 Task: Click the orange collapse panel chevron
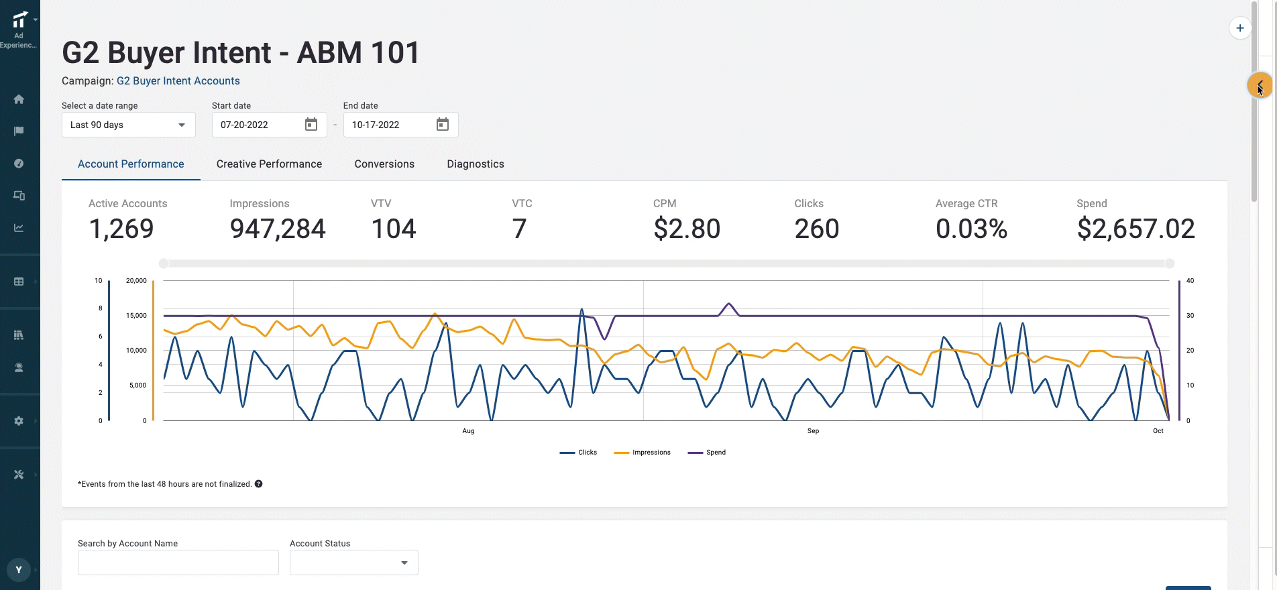pyautogui.click(x=1259, y=85)
